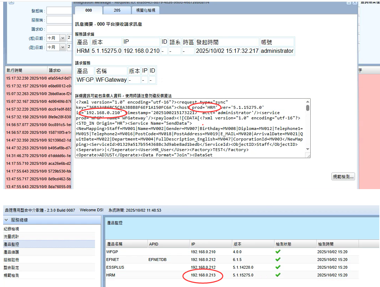Open the (迄)日期 month dropdown
Image resolution: width=380 pixels, height=287 pixels.
tap(63, 47)
